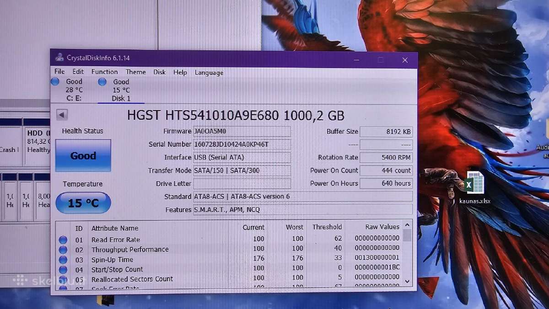Image resolution: width=549 pixels, height=309 pixels.
Task: Select the Throughput Performance attribute row
Action: [229, 249]
